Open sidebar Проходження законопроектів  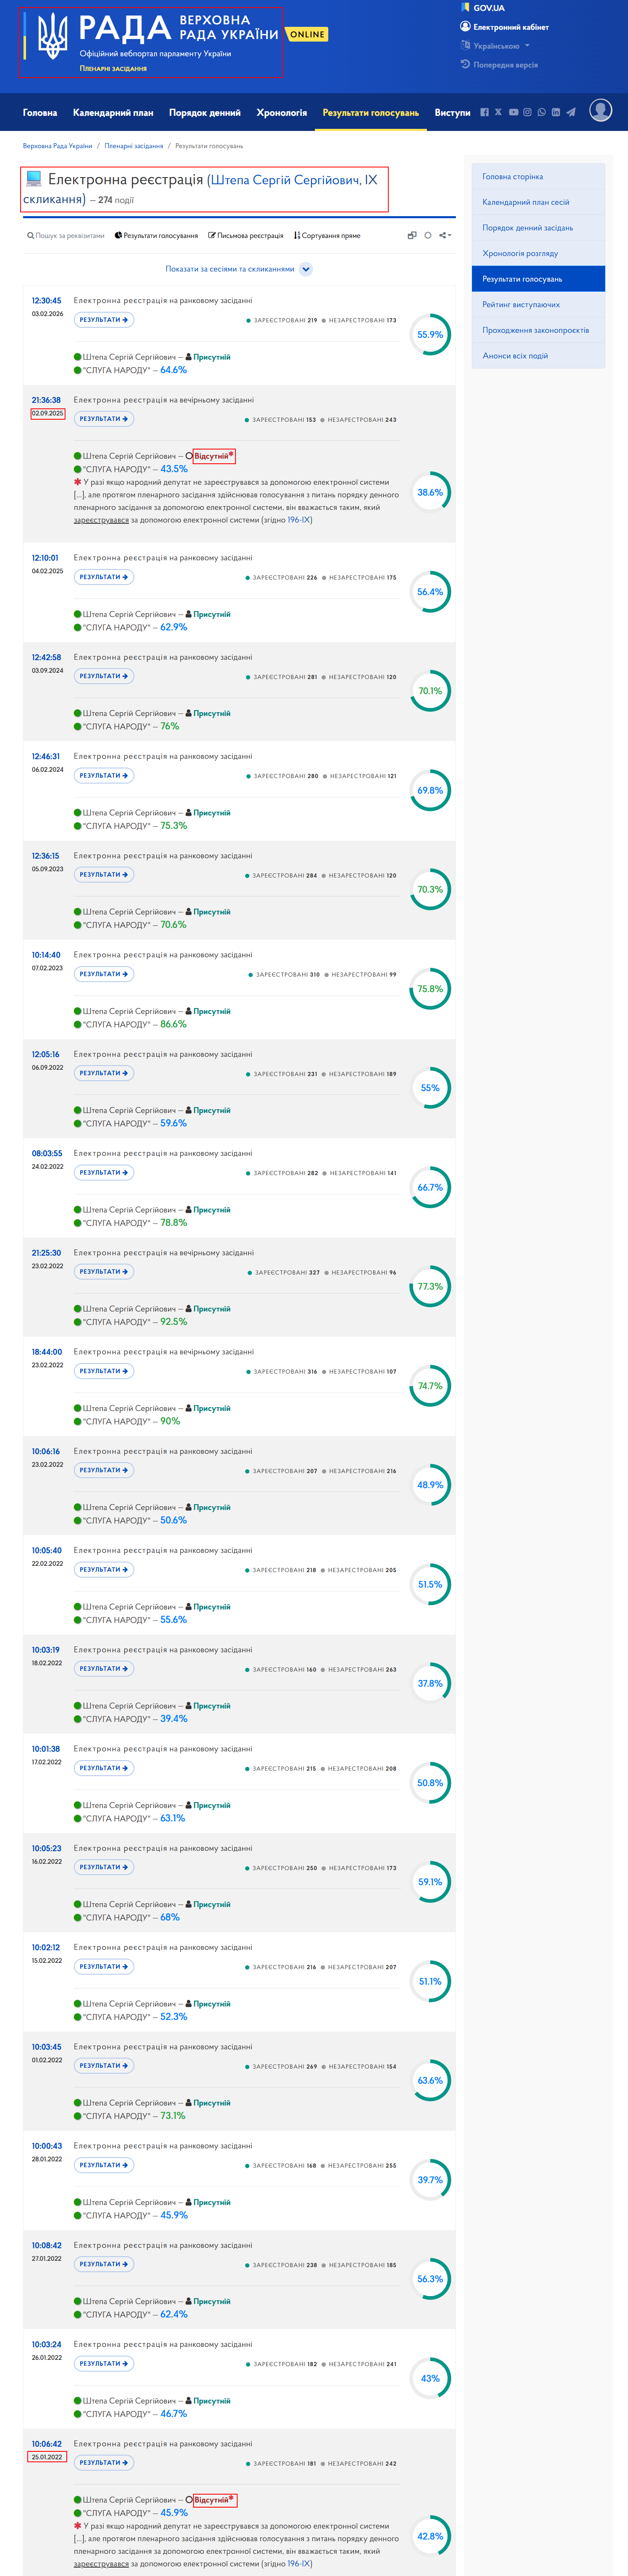[538, 330]
